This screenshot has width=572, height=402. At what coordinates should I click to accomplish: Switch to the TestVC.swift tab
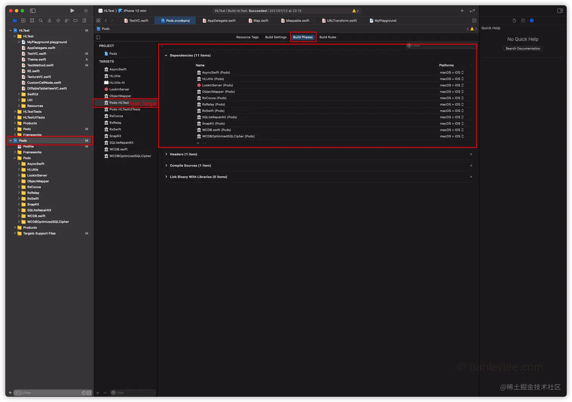pyautogui.click(x=136, y=20)
